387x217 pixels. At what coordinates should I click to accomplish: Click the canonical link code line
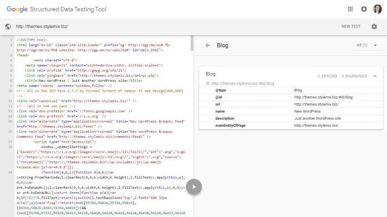click(x=76, y=101)
